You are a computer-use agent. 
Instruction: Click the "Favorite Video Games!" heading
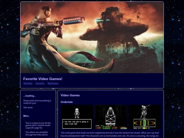coord(43,79)
